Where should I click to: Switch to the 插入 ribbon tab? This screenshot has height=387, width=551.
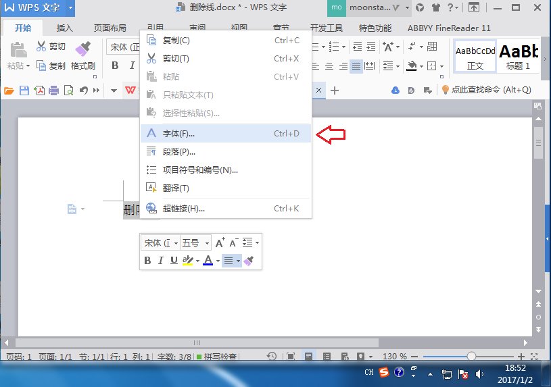coord(64,28)
